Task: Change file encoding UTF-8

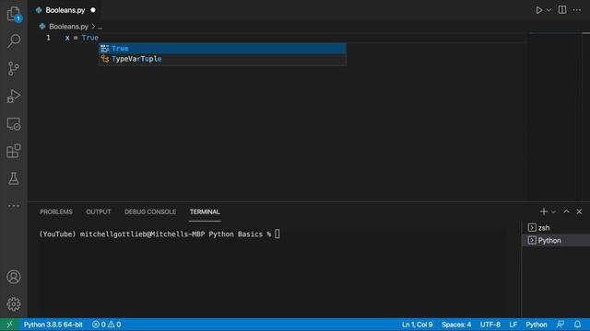Action: click(x=490, y=325)
